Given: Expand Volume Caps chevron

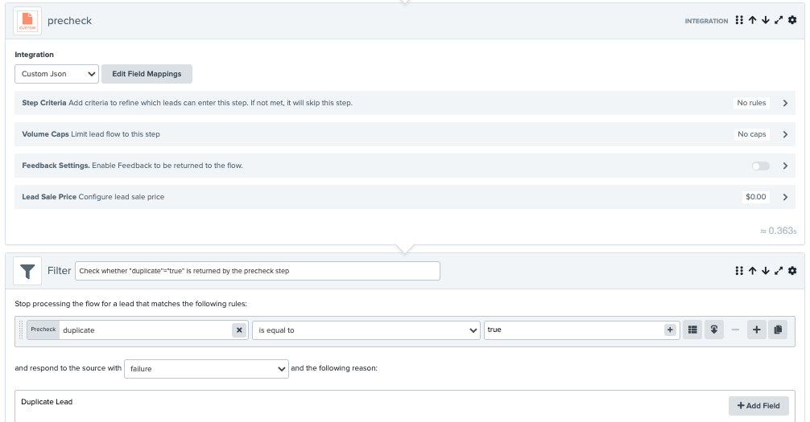Looking at the screenshot, I should click(785, 134).
